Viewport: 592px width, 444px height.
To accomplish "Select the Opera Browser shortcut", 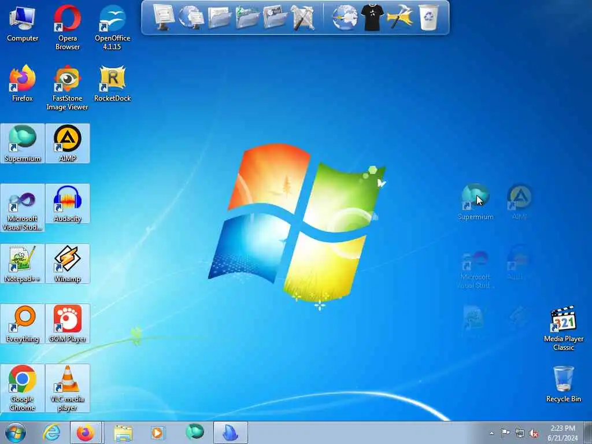I will point(67,27).
